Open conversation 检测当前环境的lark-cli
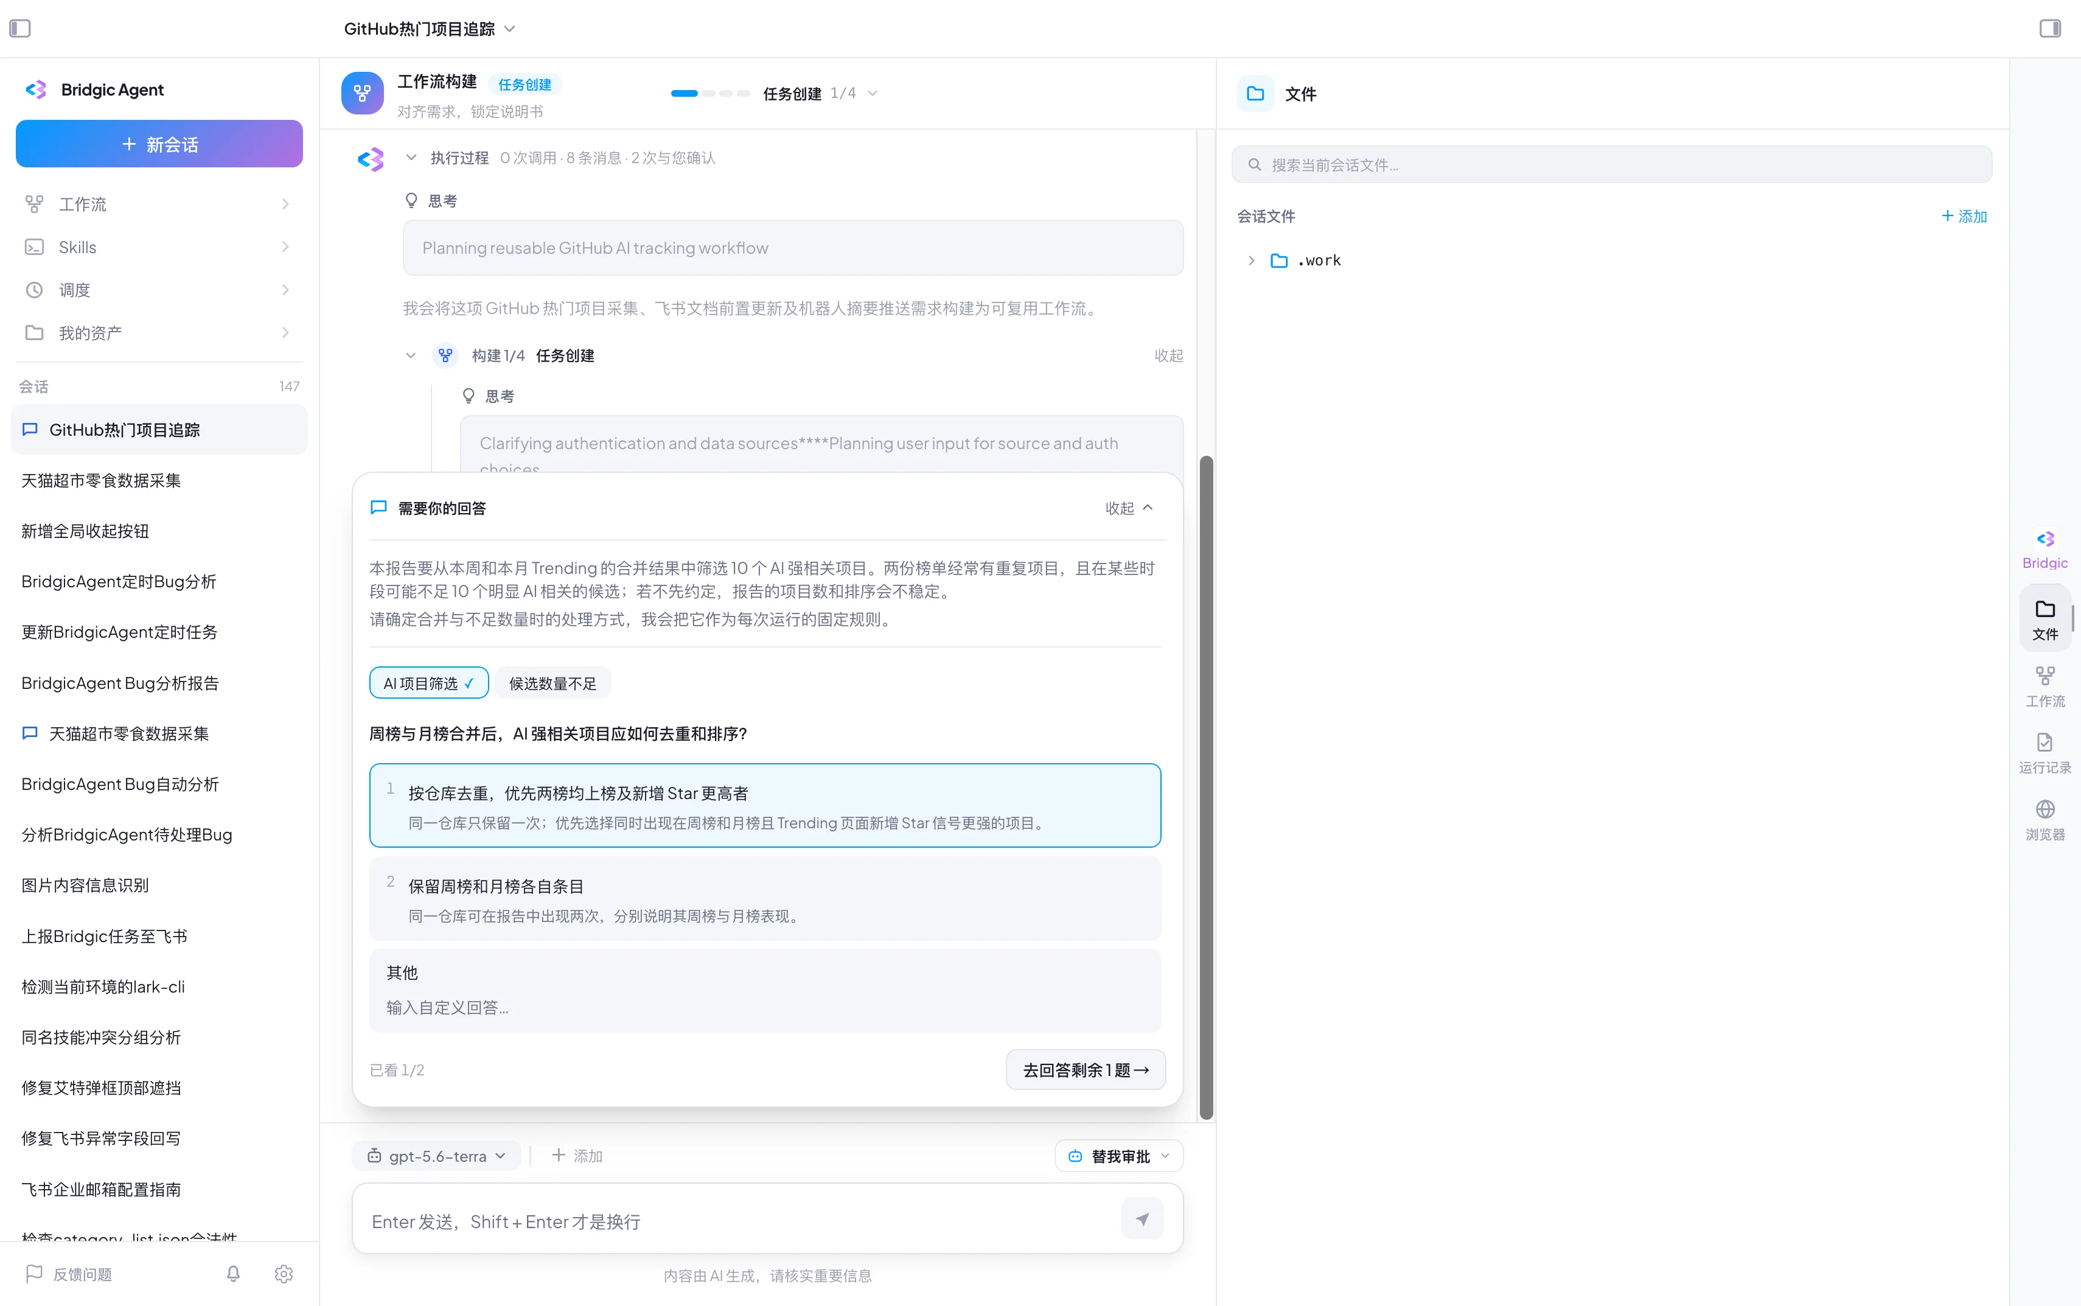 (159, 986)
